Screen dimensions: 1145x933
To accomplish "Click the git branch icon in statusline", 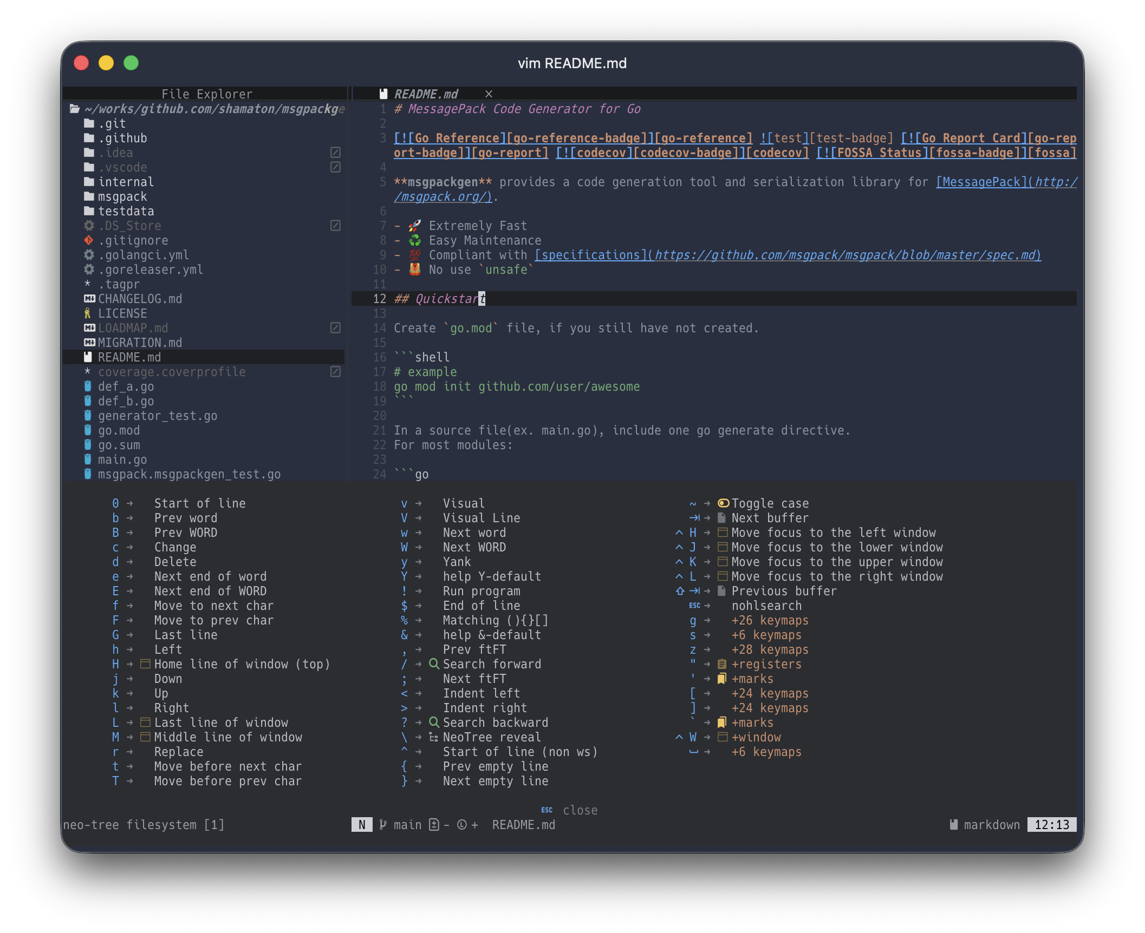I will tap(383, 825).
